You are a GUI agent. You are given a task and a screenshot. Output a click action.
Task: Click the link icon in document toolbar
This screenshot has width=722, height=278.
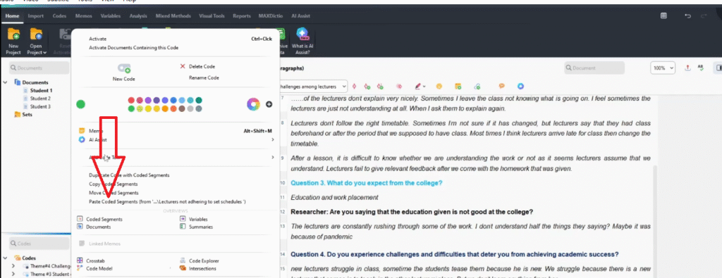pos(477,86)
